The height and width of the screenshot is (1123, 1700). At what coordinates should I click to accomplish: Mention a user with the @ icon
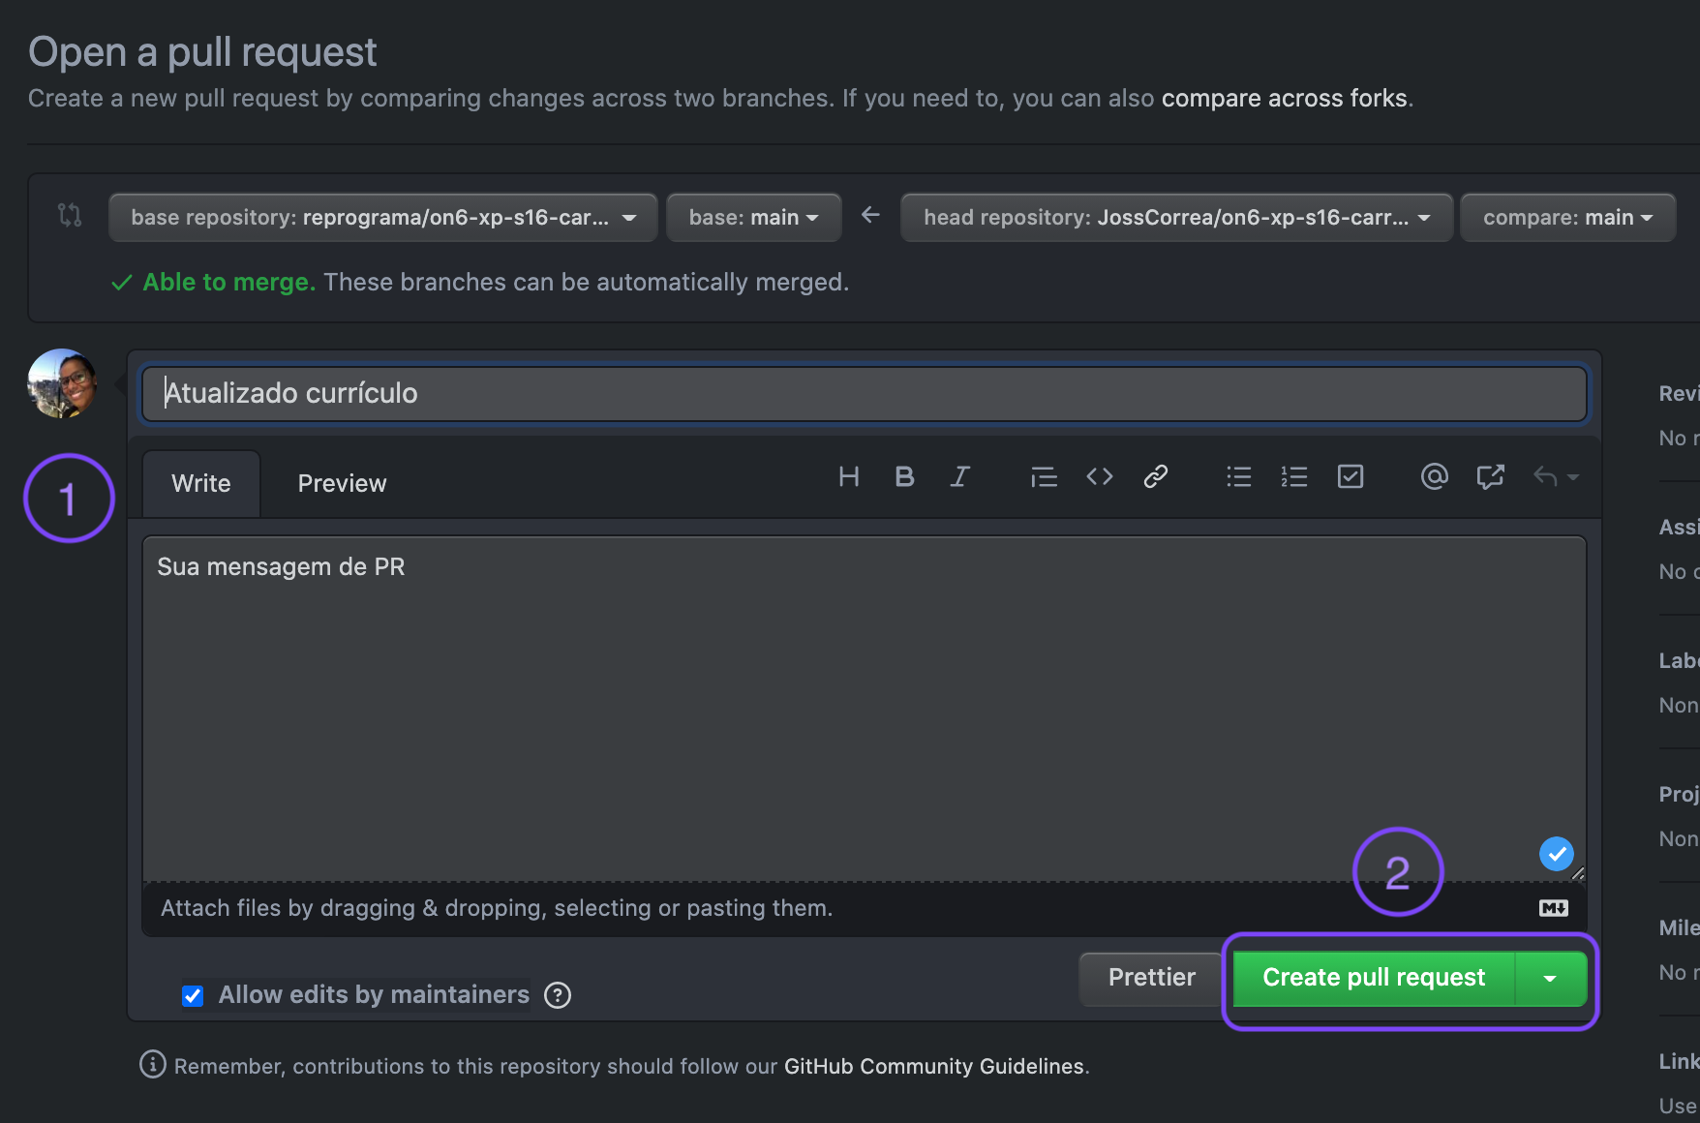tap(1435, 476)
